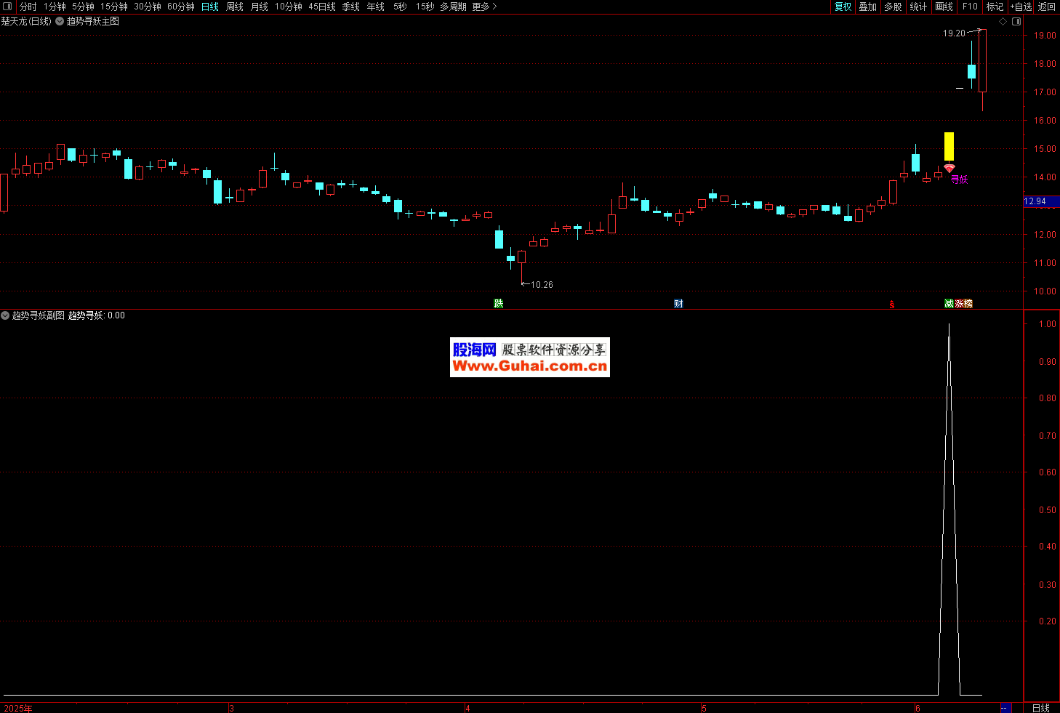
Task: Switch to 月线 monthly period
Action: click(x=260, y=7)
